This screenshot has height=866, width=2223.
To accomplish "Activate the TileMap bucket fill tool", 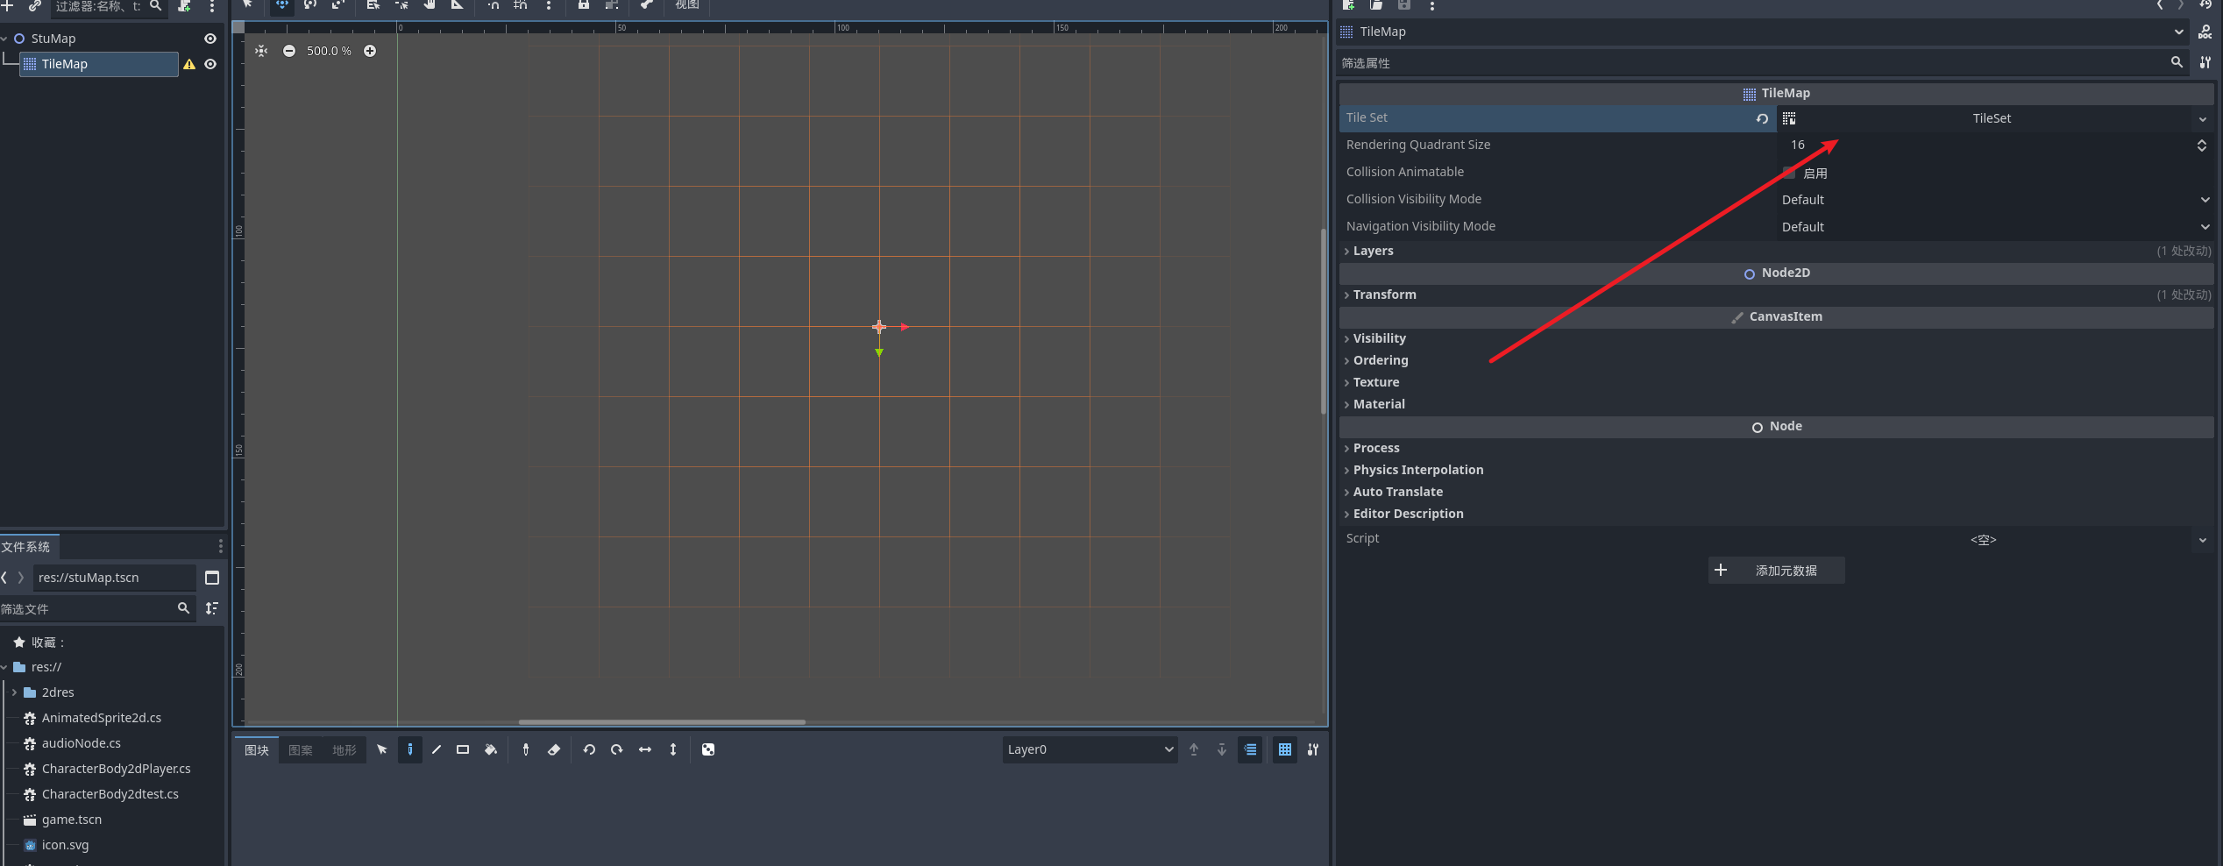I will (x=490, y=749).
